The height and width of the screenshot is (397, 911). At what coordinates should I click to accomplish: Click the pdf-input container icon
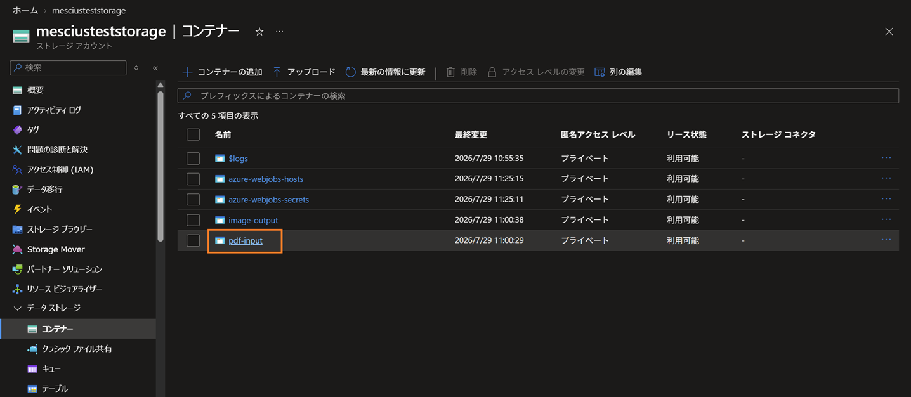coord(220,241)
